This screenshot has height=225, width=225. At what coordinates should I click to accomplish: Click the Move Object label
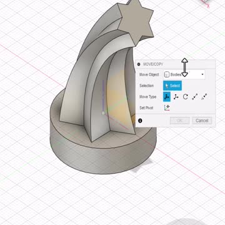(x=149, y=74)
